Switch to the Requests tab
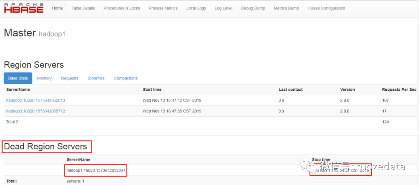 coord(70,78)
